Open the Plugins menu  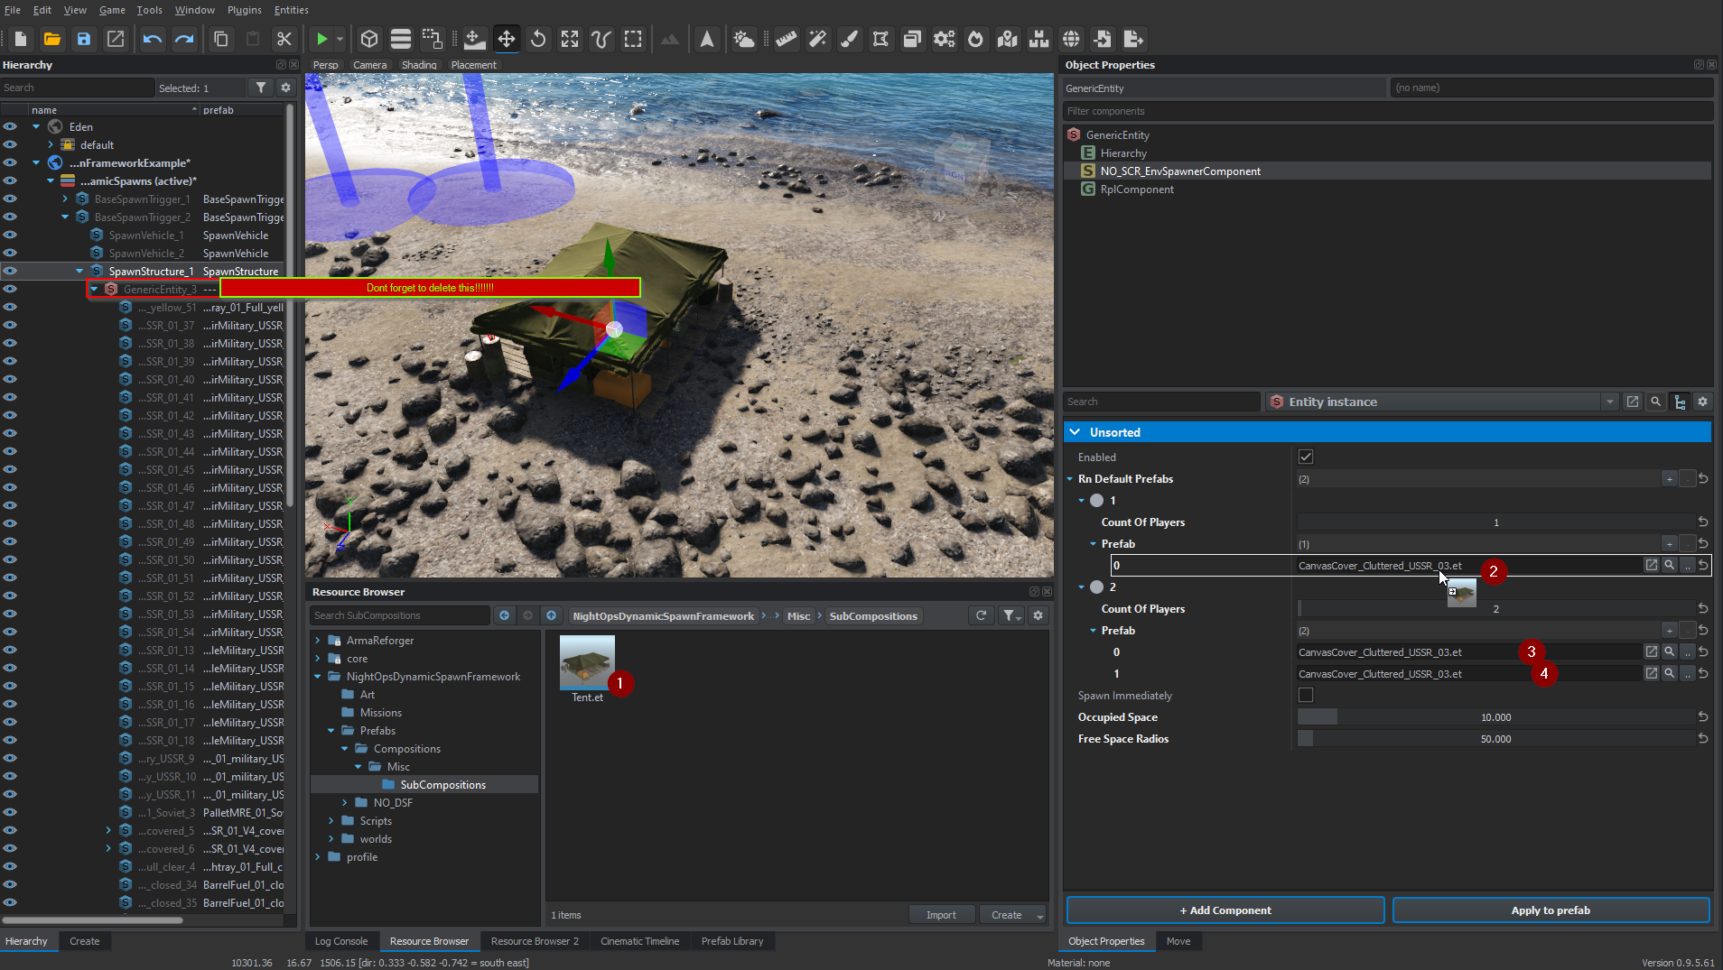tap(244, 10)
